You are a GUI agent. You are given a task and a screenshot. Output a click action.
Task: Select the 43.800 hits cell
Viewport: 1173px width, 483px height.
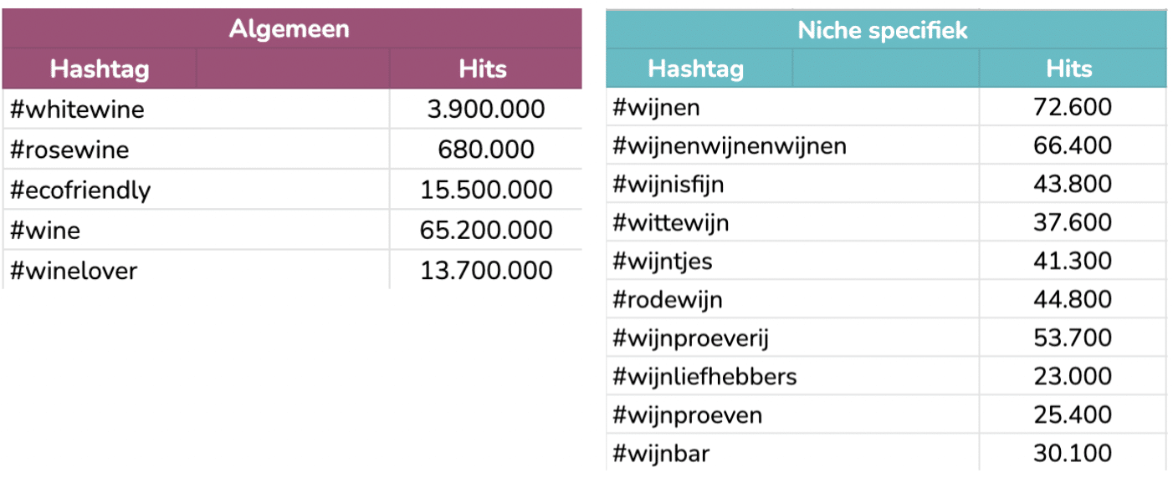[x=1073, y=184]
